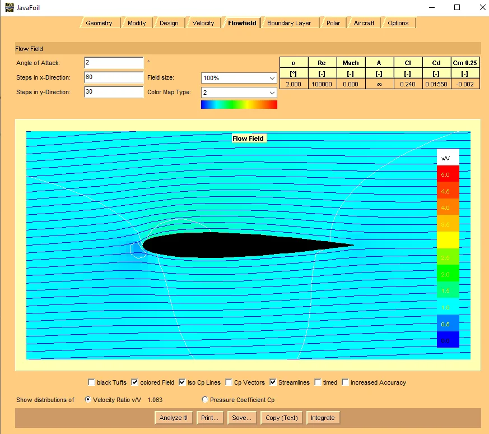Image resolution: width=489 pixels, height=434 pixels.
Task: Enable the timed checkbox
Action: coord(318,382)
